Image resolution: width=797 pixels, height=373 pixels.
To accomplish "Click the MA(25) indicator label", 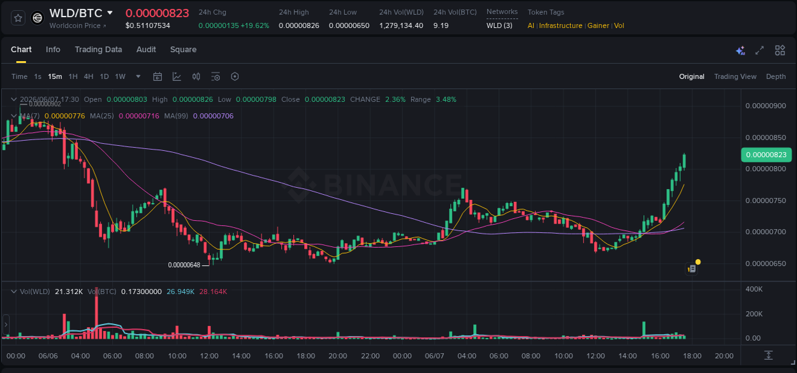I will (x=102, y=116).
